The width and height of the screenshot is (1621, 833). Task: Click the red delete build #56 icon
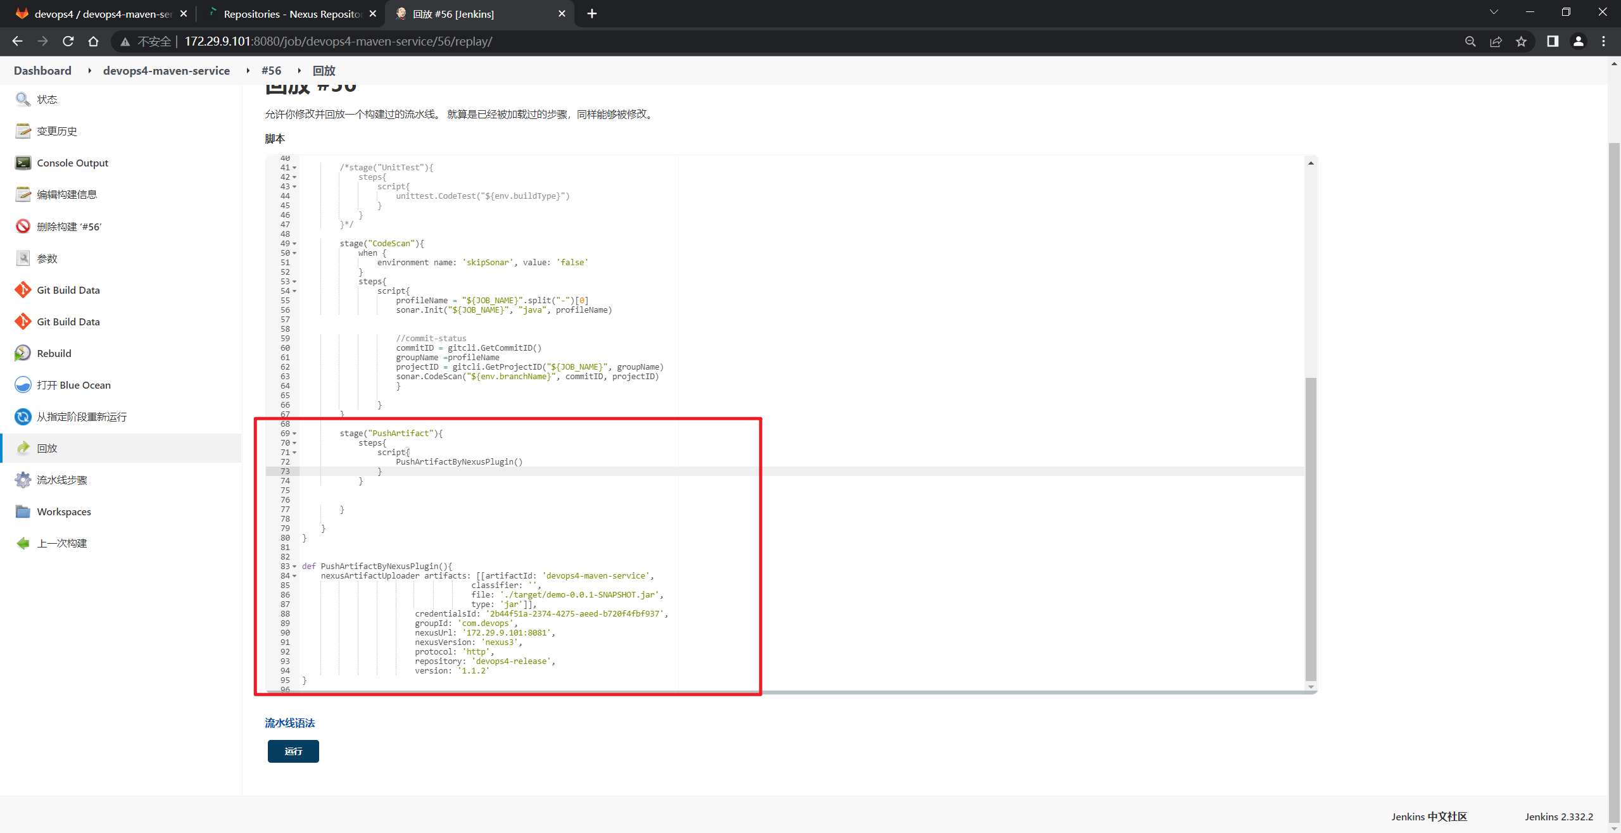tap(23, 226)
